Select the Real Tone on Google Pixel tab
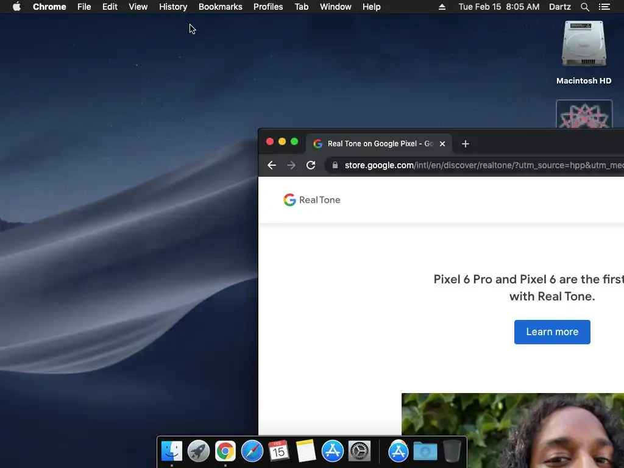The height and width of the screenshot is (468, 624). (x=378, y=144)
